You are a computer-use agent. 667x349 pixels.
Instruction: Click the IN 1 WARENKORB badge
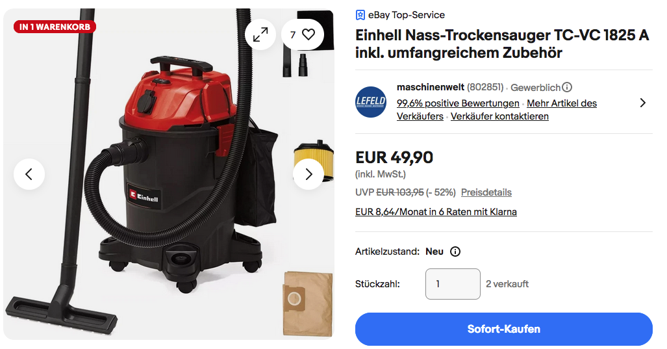pos(55,27)
